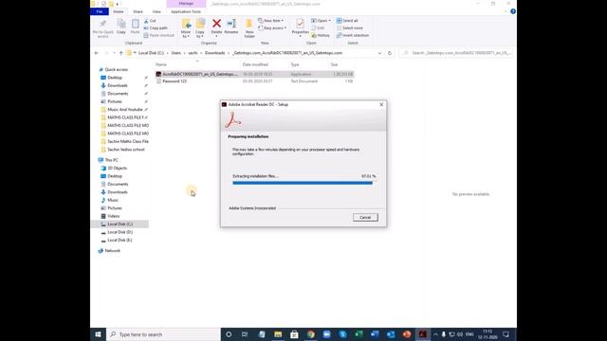Select the Cut command in ribbon
This screenshot has width=607, height=341.
[150, 21]
